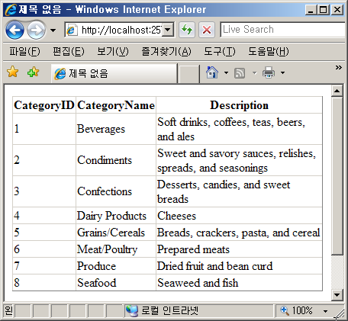Click the zoom magnifier icon
The width and height of the screenshot is (348, 321).
[285, 310]
